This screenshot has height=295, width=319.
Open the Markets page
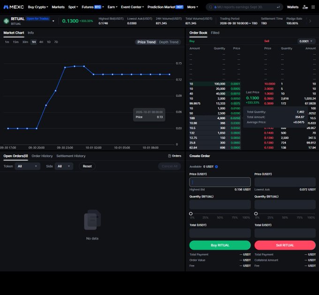(x=58, y=7)
